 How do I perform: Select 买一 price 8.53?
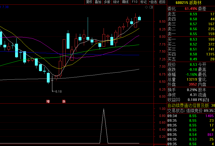(x=193, y=39)
